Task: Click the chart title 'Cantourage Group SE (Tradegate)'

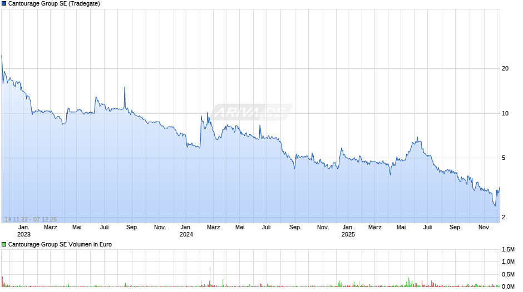Action: (54, 4)
